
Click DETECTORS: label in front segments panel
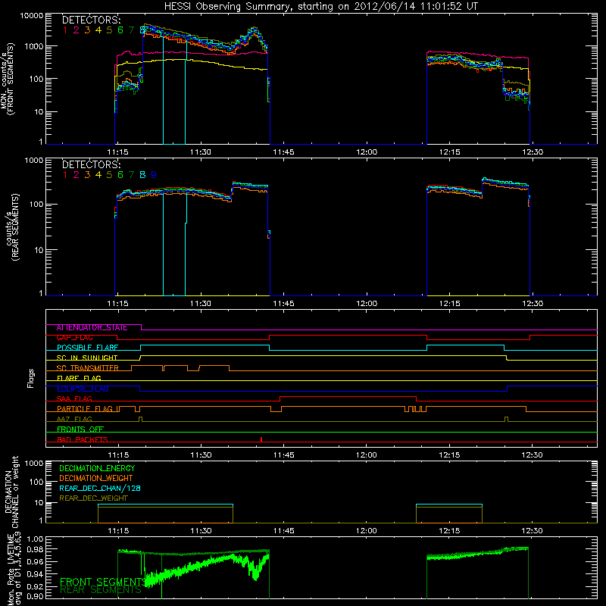(92, 20)
